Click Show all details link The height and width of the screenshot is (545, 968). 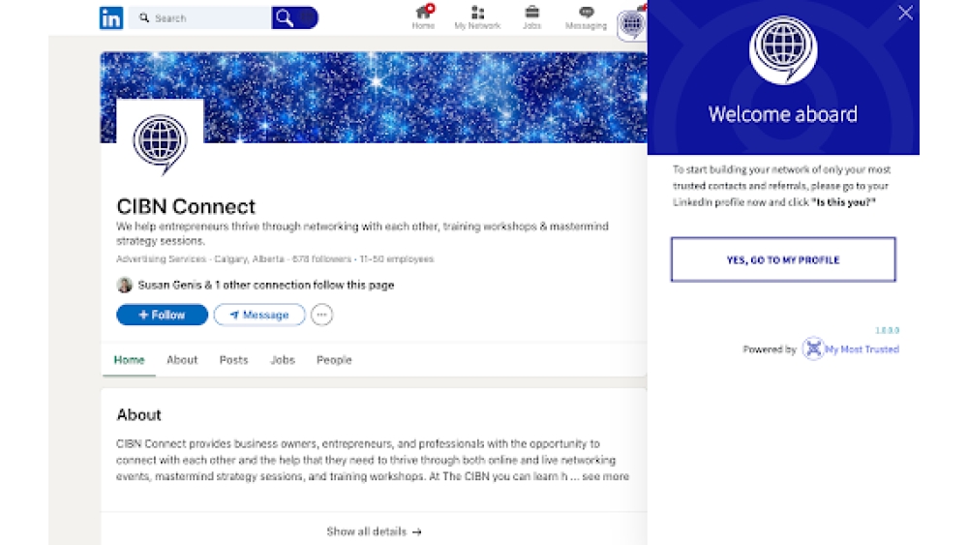(374, 531)
